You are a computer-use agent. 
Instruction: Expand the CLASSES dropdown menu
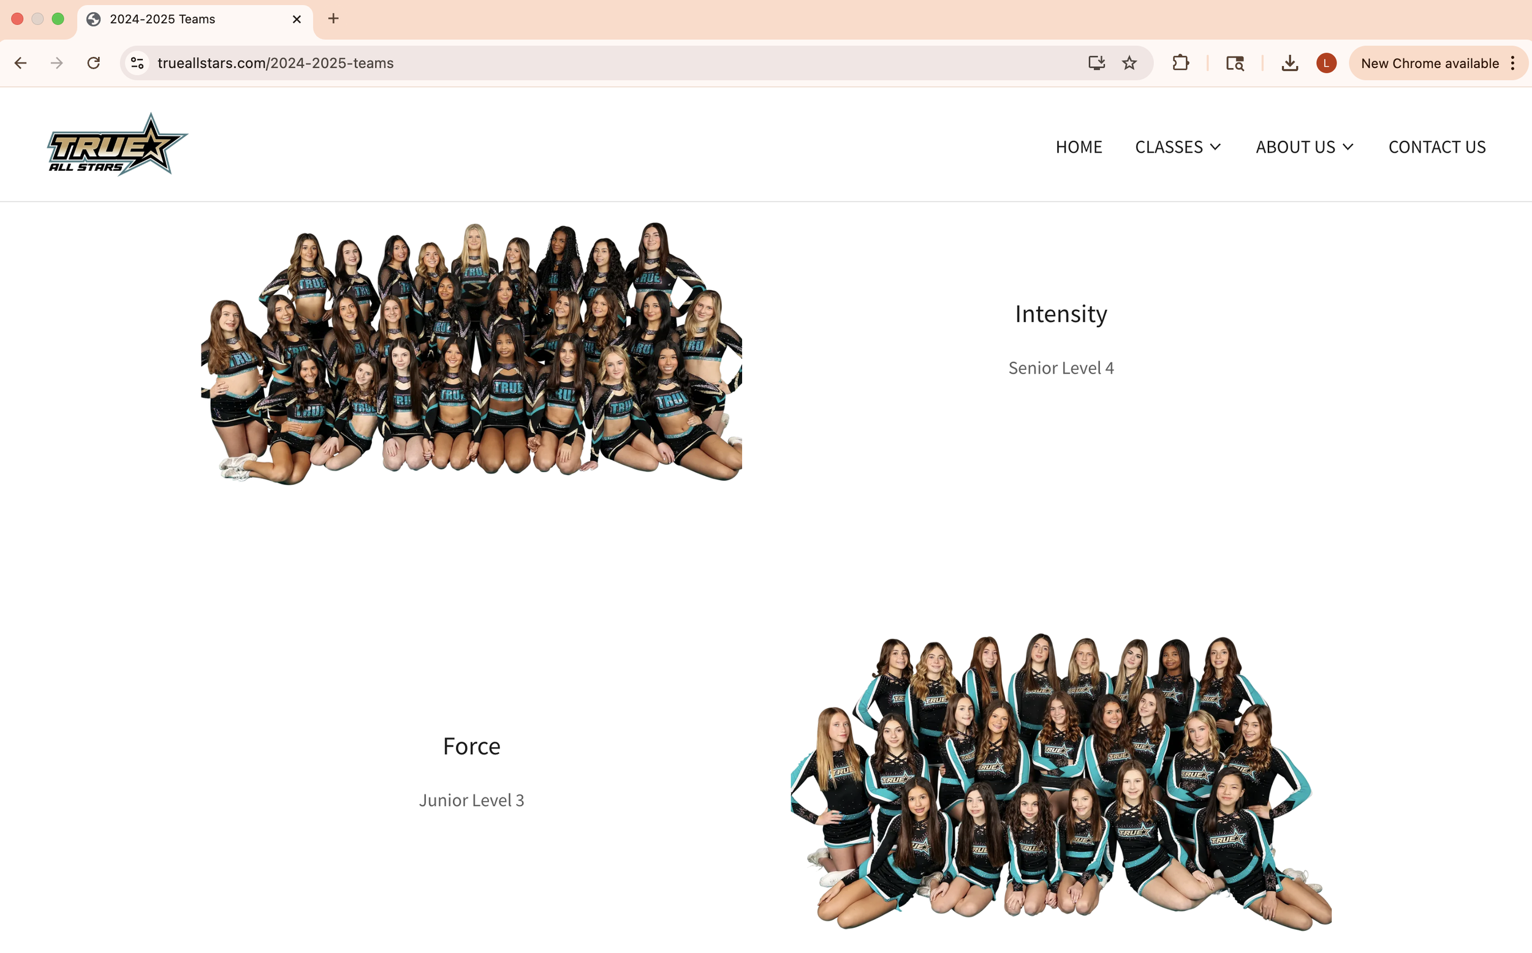coord(1178,146)
